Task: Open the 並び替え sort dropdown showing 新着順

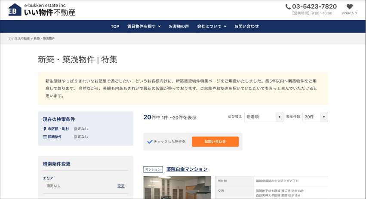Action: [x=263, y=117]
